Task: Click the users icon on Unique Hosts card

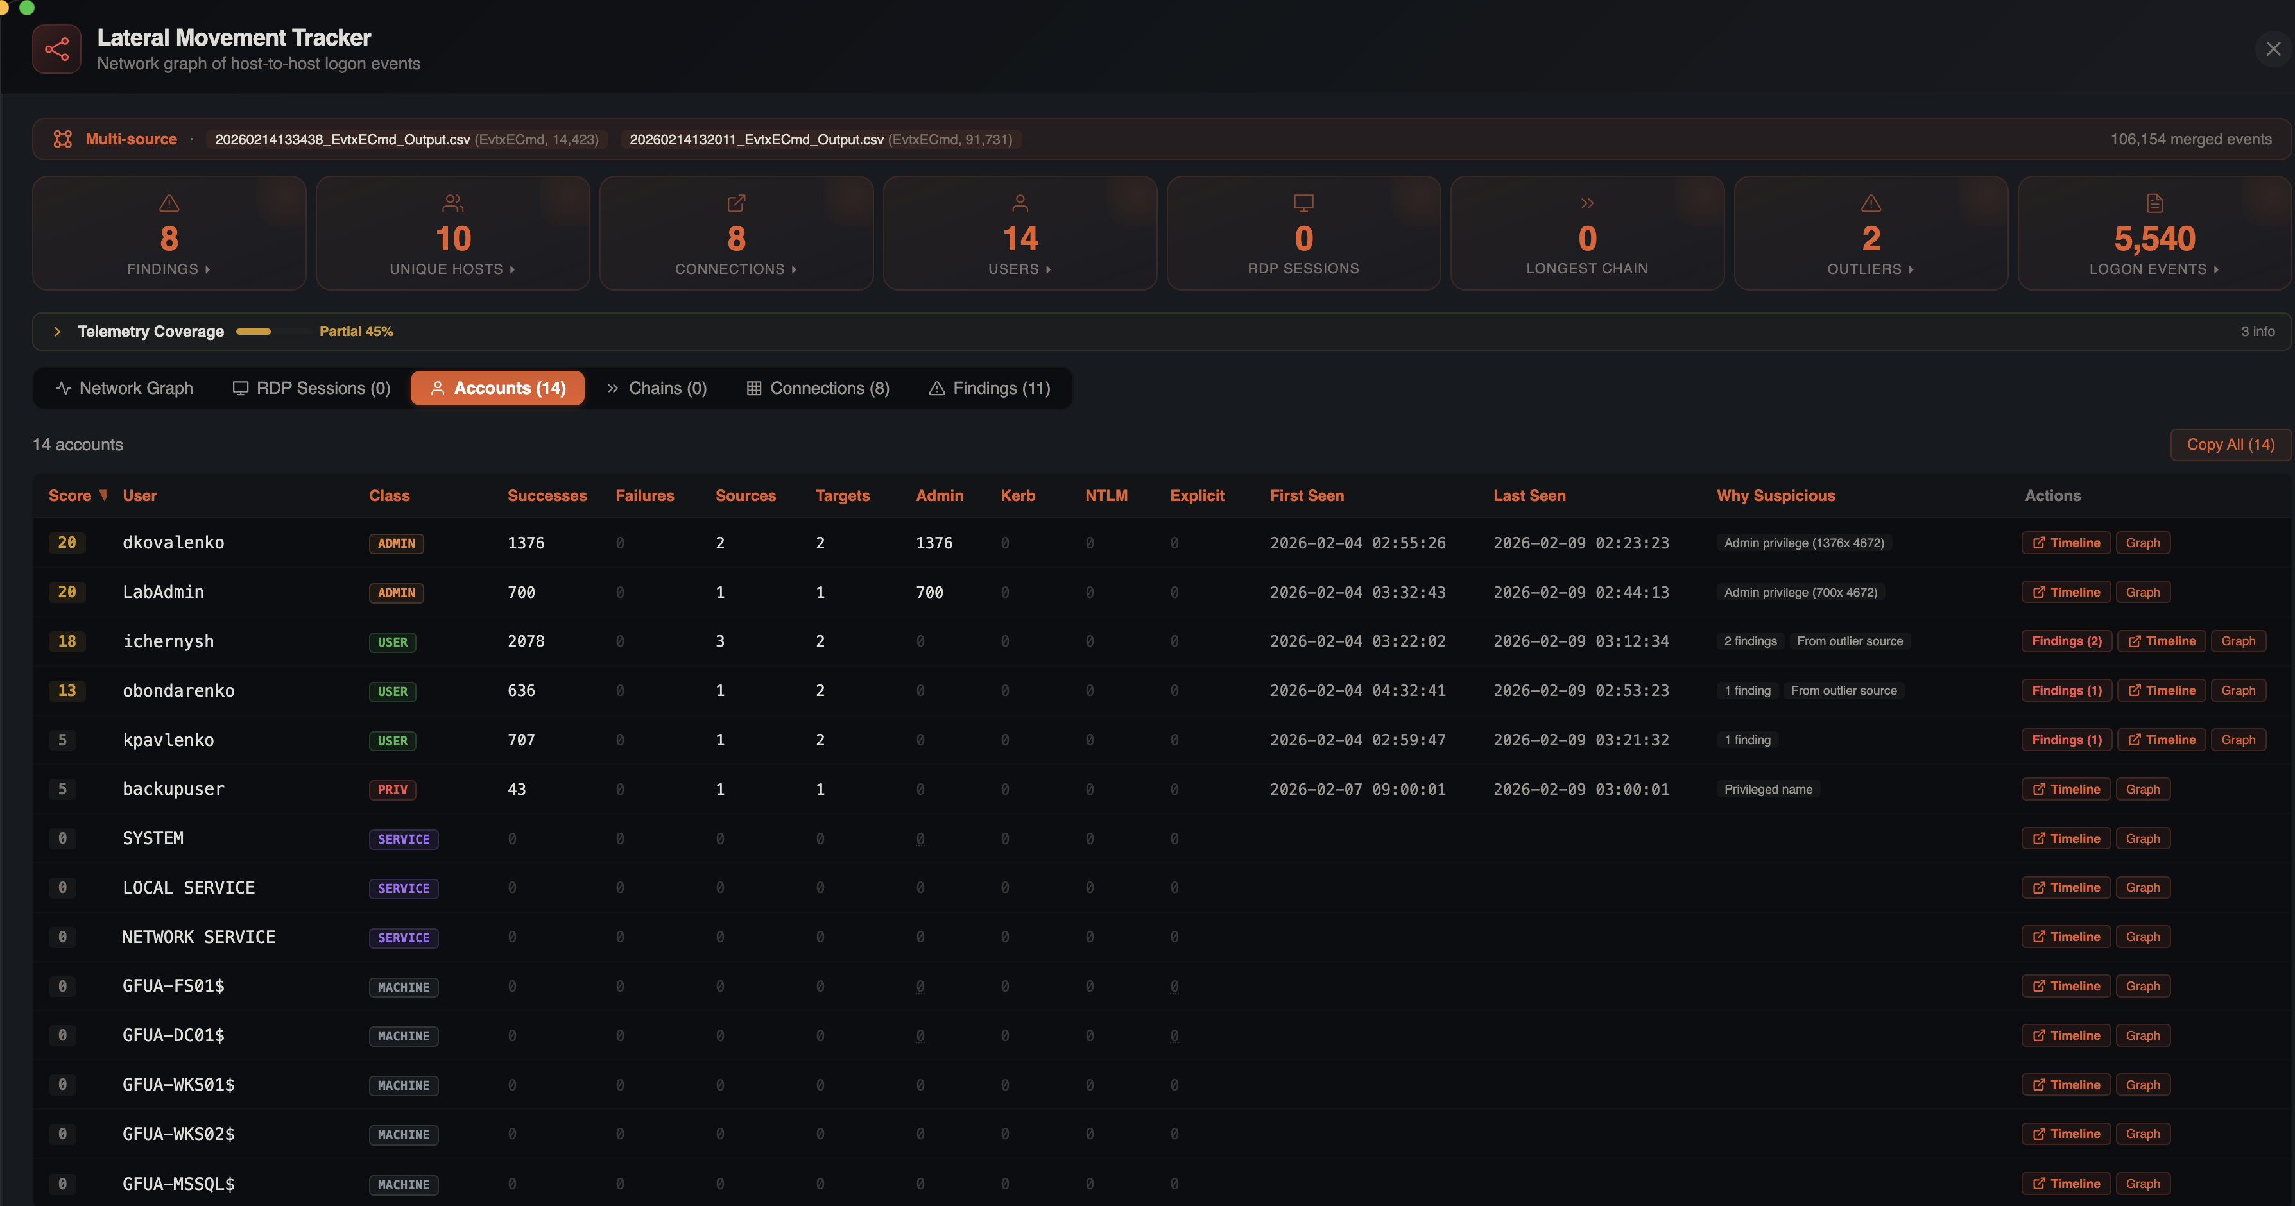Action: [x=452, y=203]
